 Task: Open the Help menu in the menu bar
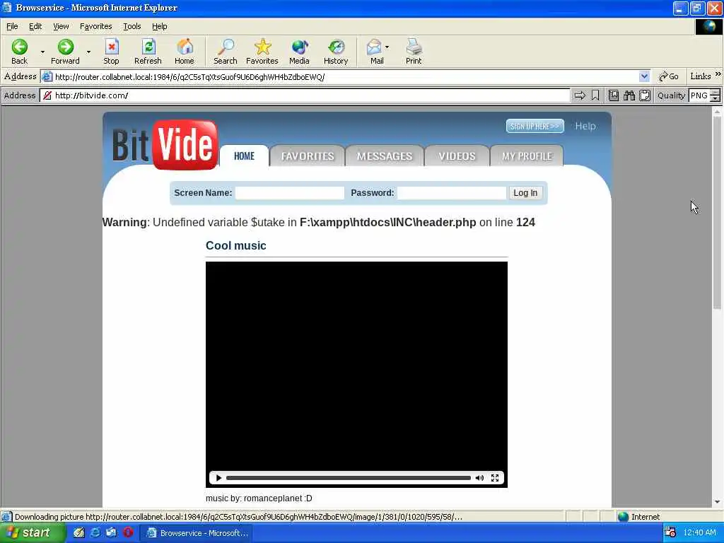pos(160,26)
